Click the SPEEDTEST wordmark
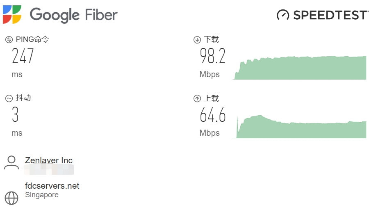Image resolution: width=369 pixels, height=210 pixels. tap(330, 15)
